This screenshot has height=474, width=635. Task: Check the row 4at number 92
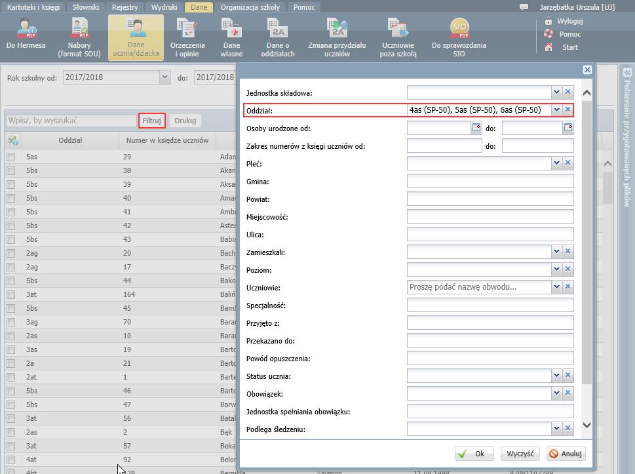coord(11,460)
